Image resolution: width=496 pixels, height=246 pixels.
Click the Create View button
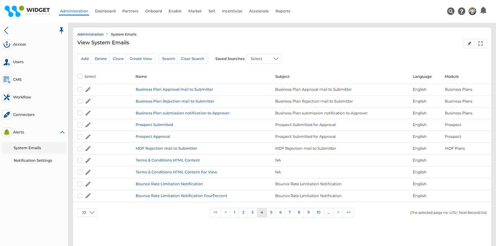(x=141, y=59)
